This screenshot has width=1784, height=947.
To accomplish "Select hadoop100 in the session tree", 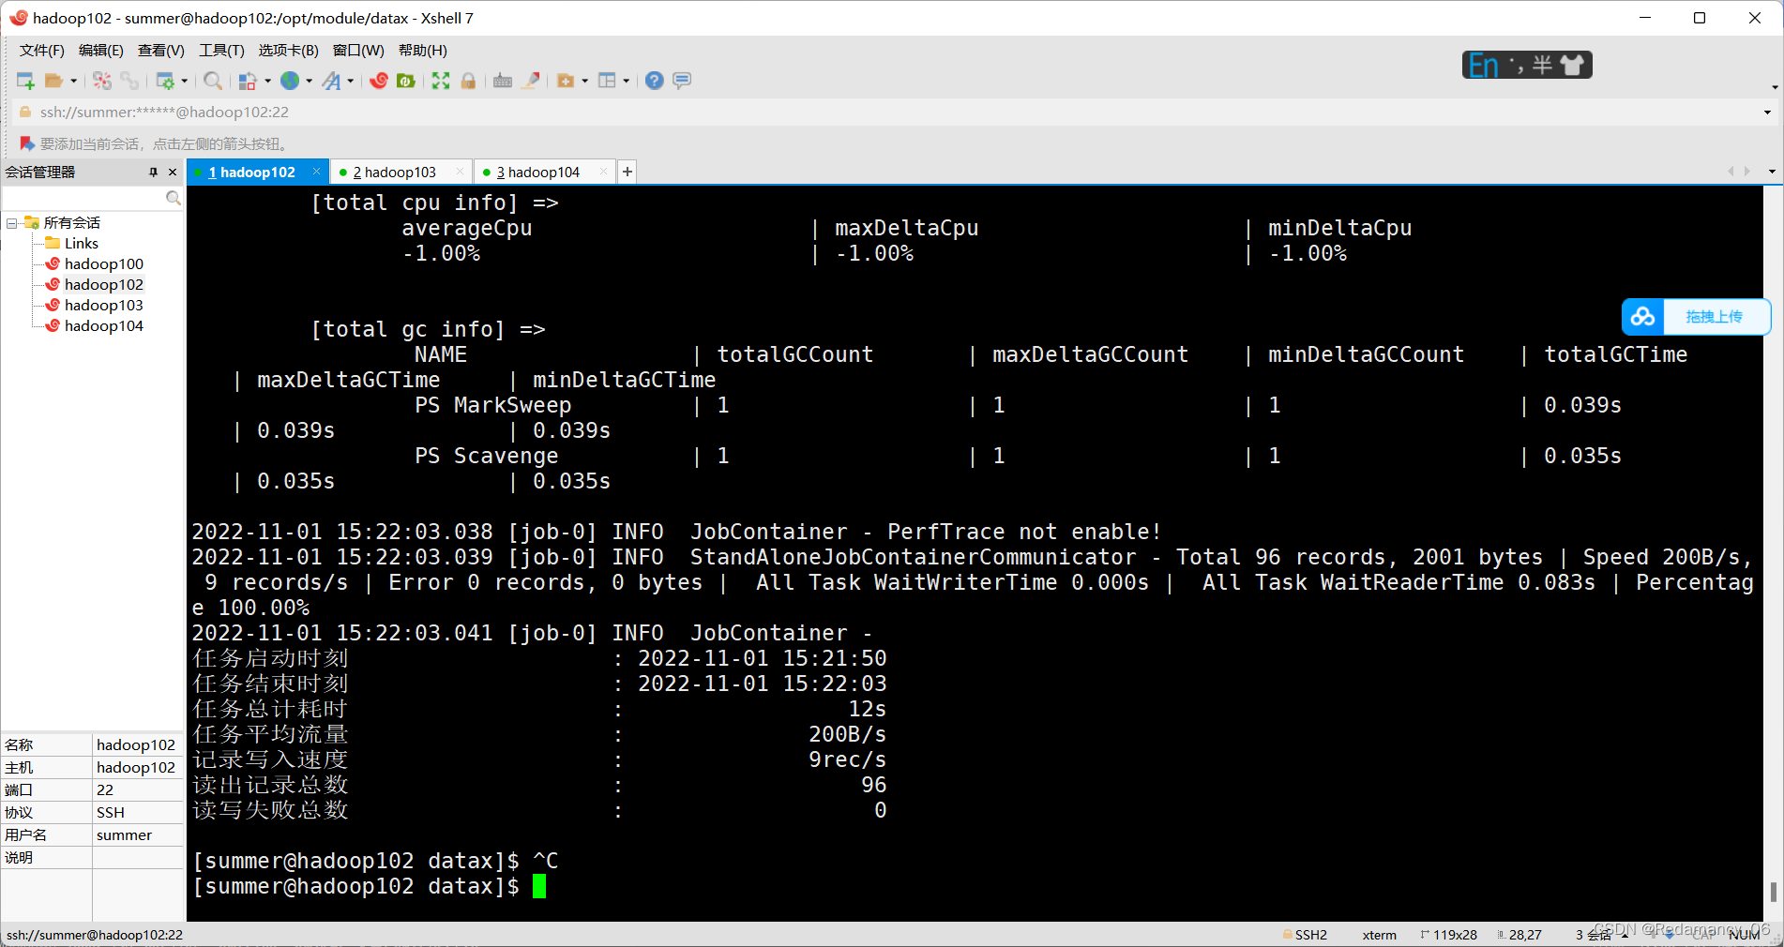I will pos(104,264).
